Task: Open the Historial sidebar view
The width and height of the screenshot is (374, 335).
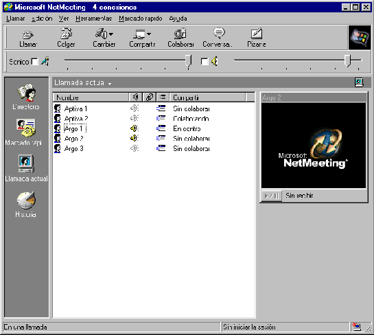Action: click(26, 205)
